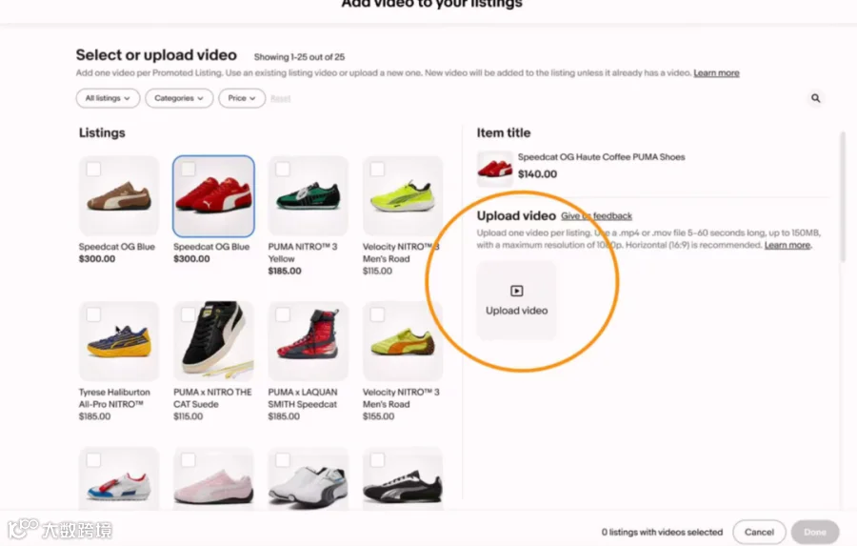The width and height of the screenshot is (857, 546).
Task: Check the PUMA x LAQUAN SMITH Speedcat box
Action: [x=283, y=314]
